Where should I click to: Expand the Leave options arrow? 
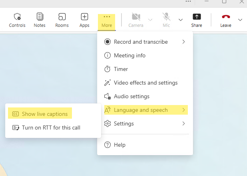[240, 20]
